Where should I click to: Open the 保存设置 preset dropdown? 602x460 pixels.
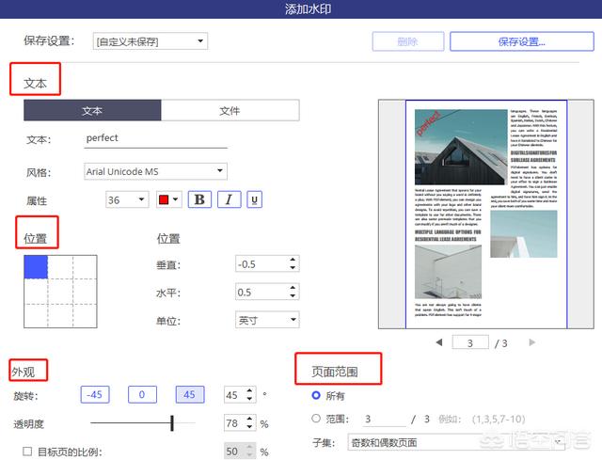point(150,41)
